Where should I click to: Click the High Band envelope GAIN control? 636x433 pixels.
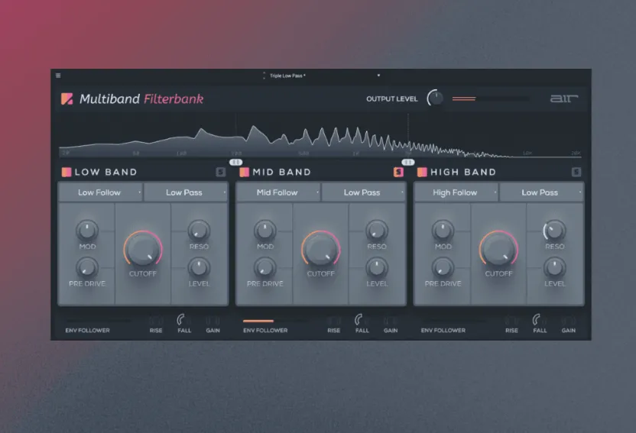click(568, 321)
